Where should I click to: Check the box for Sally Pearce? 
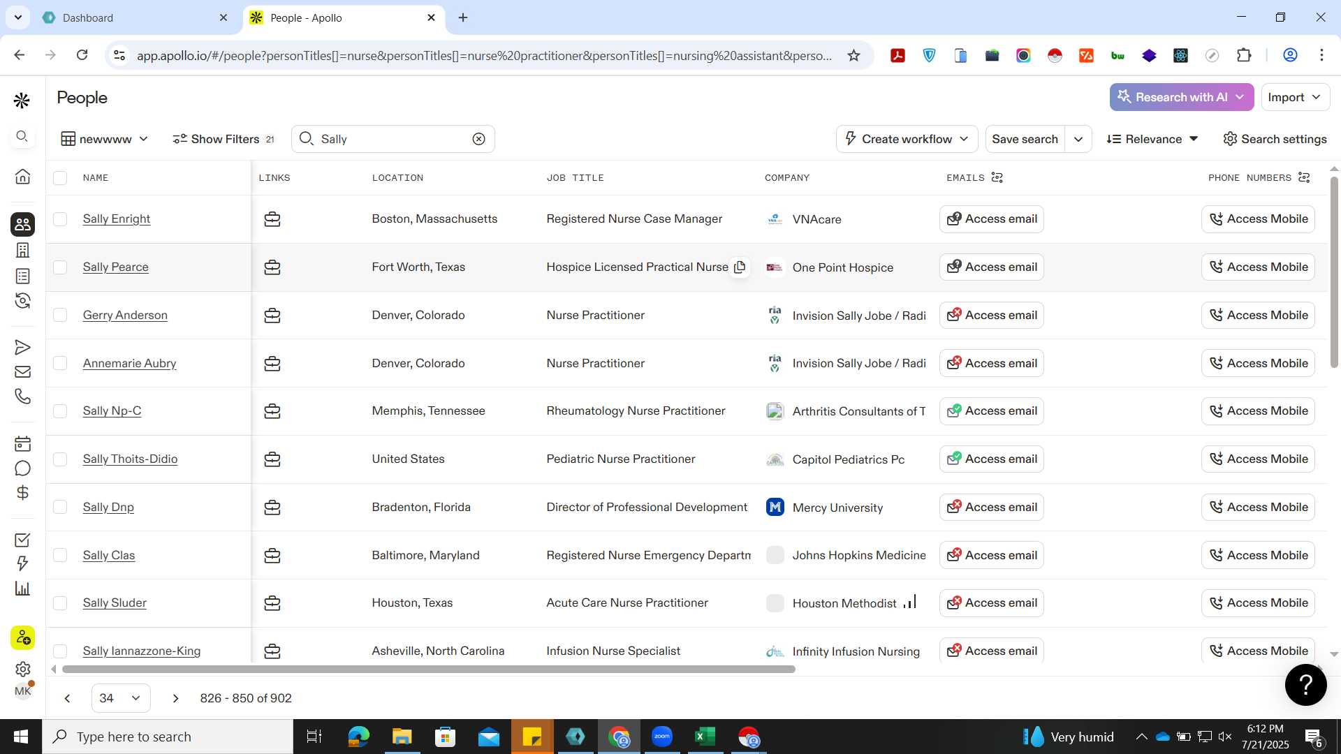pos(60,267)
